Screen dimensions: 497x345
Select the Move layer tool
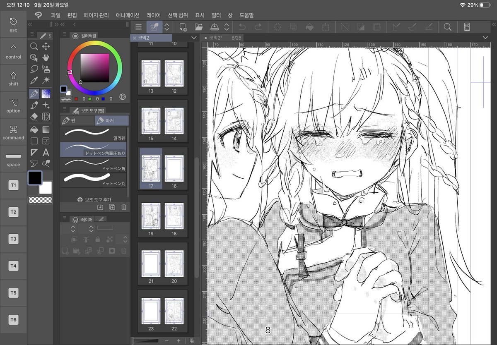pyautogui.click(x=46, y=46)
